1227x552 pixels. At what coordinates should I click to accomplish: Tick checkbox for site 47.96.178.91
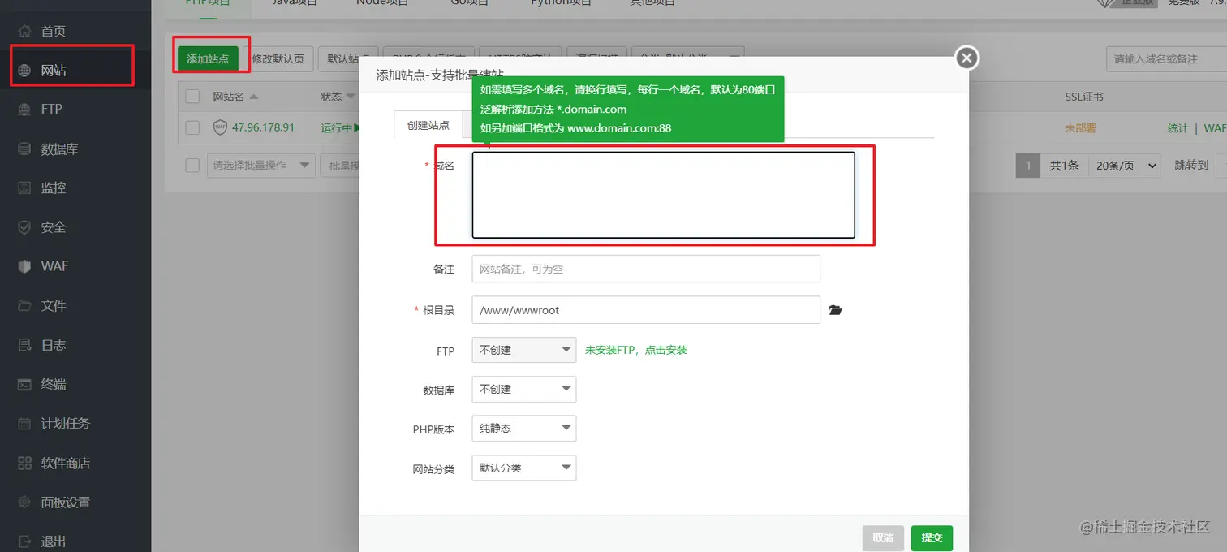pos(192,127)
